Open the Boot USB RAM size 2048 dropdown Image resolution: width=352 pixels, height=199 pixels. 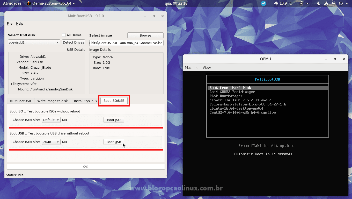coord(51,142)
